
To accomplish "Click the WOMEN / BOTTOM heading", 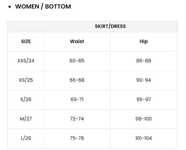I will [x=43, y=7].
